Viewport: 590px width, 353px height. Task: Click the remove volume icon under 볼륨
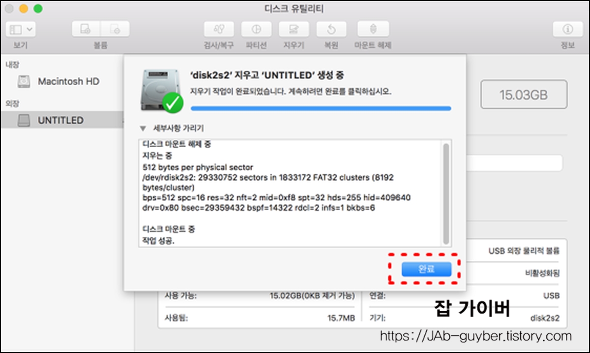(116, 30)
